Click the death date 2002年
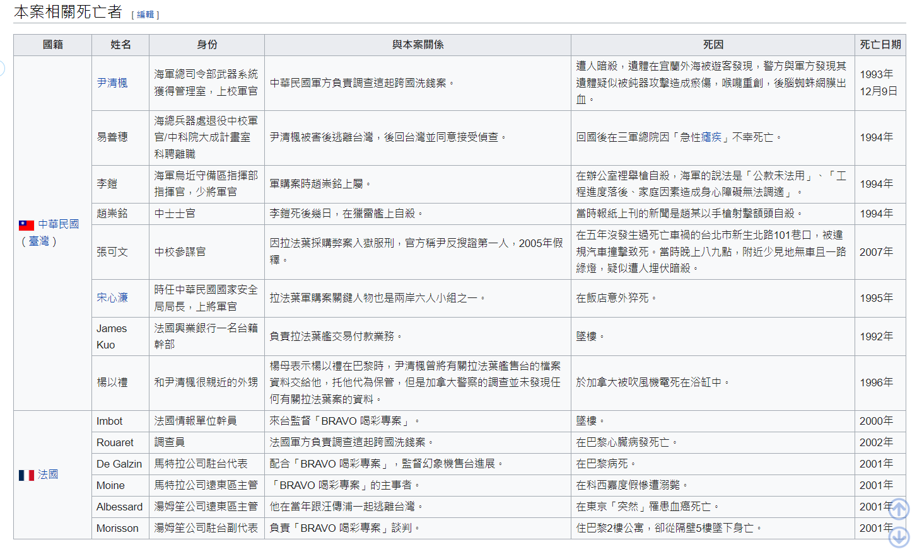 click(x=880, y=442)
